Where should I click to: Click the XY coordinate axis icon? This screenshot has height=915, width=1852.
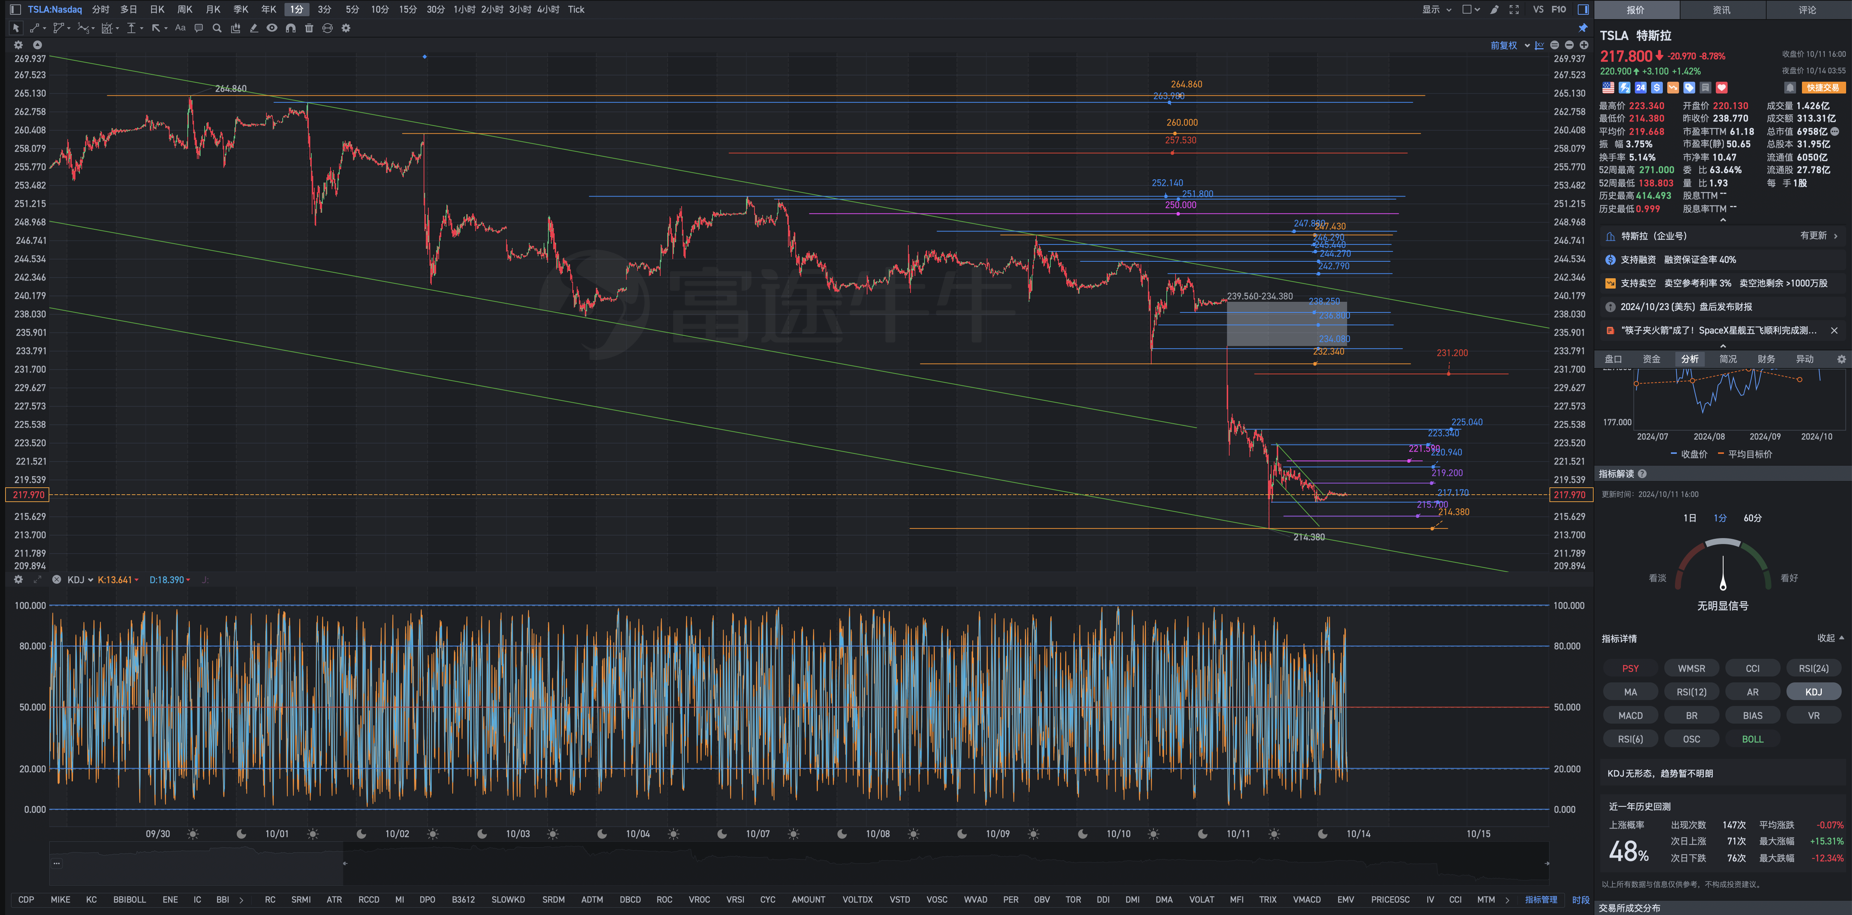(1539, 45)
